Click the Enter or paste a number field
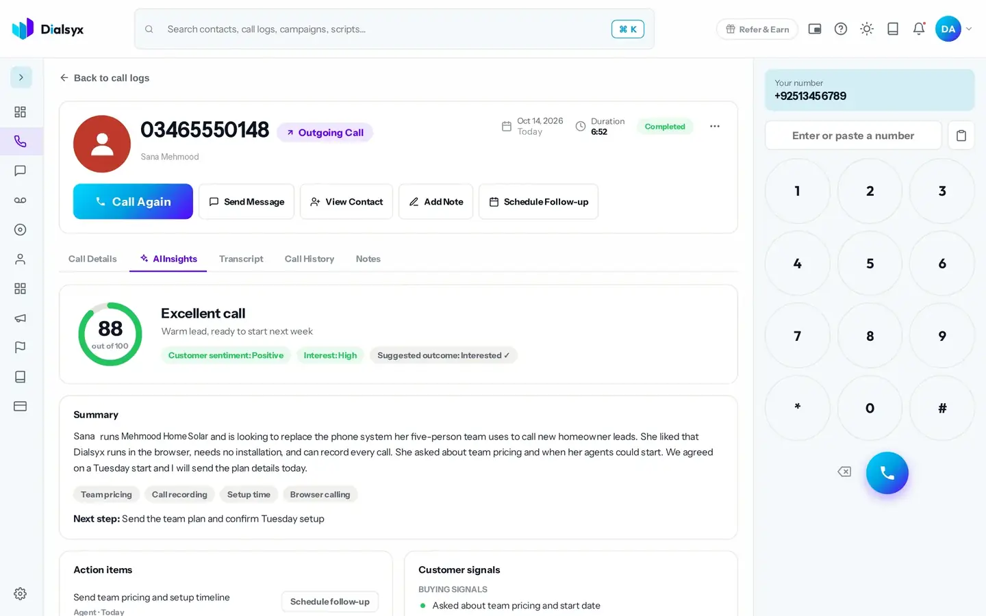Screen dimensions: 986x616 [x=853, y=136]
